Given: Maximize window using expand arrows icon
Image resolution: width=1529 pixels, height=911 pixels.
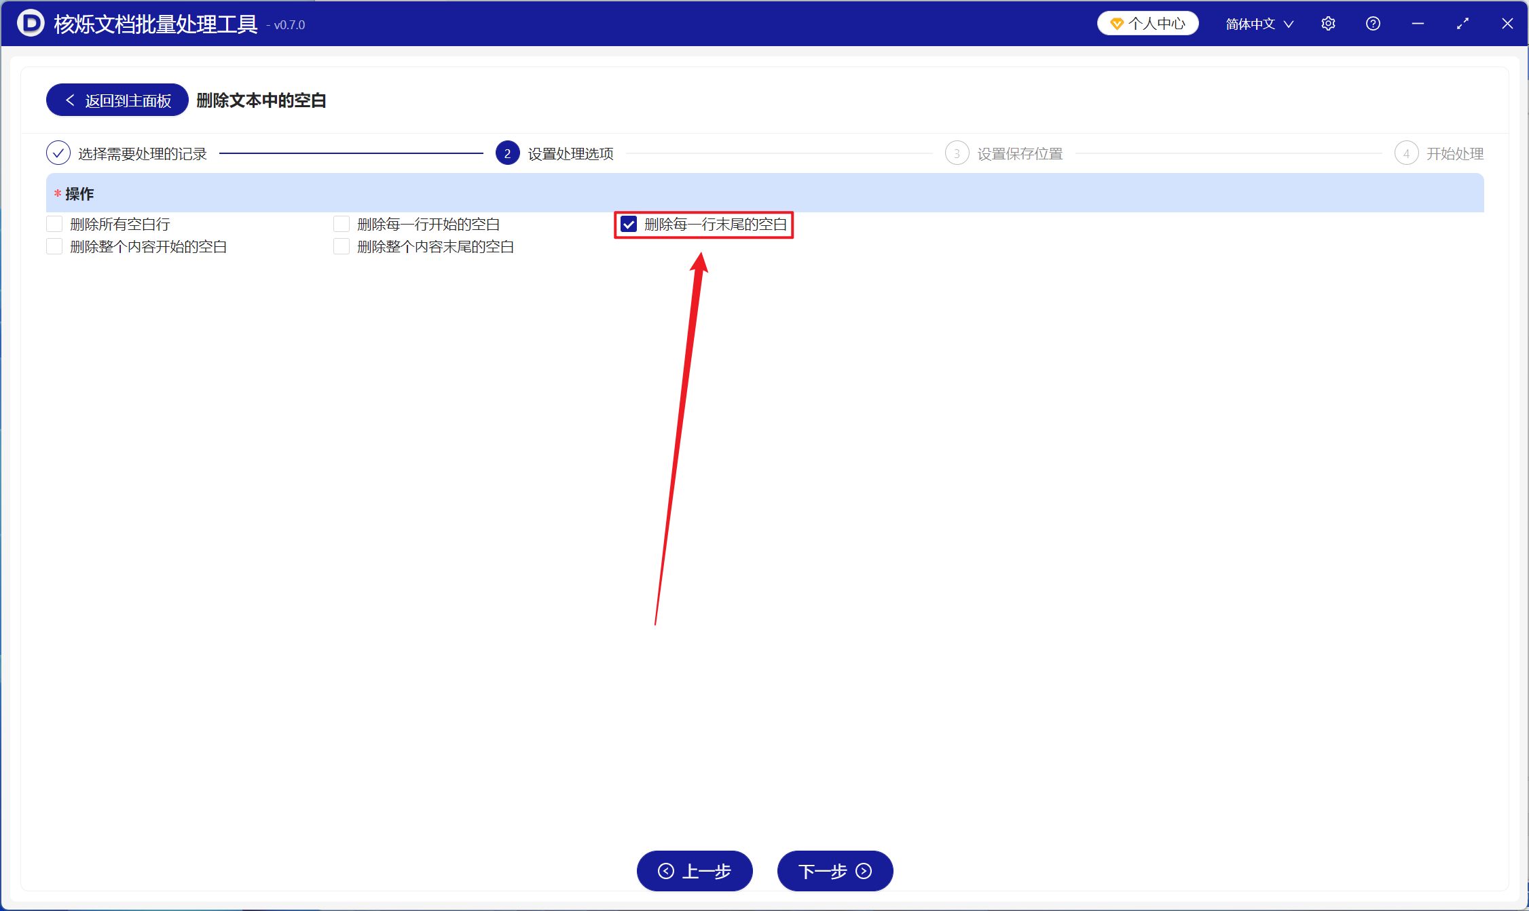Looking at the screenshot, I should (x=1462, y=24).
